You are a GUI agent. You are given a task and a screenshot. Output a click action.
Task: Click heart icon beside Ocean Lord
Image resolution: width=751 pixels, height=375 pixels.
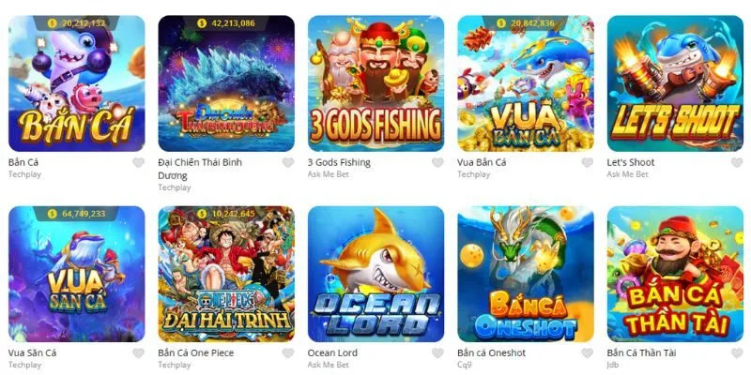click(x=437, y=353)
